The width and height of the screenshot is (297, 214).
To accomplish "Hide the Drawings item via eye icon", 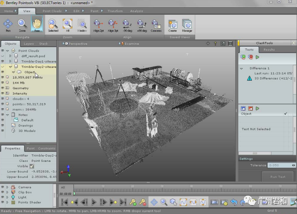I will click(3, 126).
